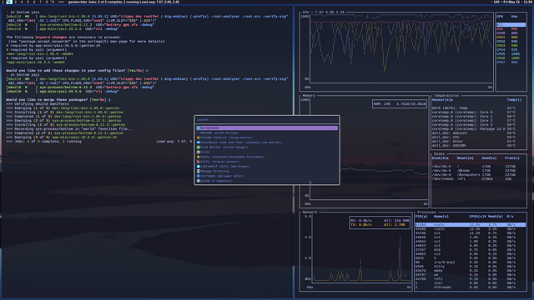Viewport: 534px width, 300px height.
Task: Select CPU7 in the CPU usage list
Action: click(x=511, y=62)
